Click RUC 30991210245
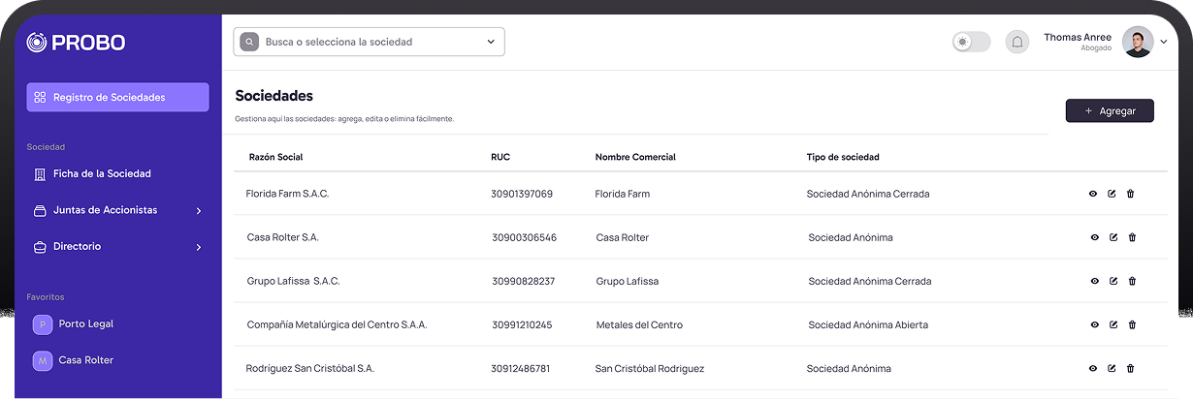1193x399 pixels. point(522,324)
